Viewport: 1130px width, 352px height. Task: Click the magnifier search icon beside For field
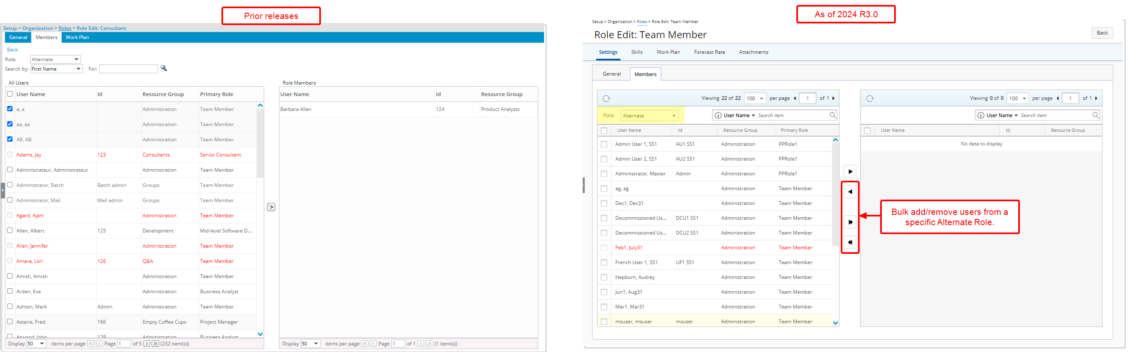[x=164, y=68]
